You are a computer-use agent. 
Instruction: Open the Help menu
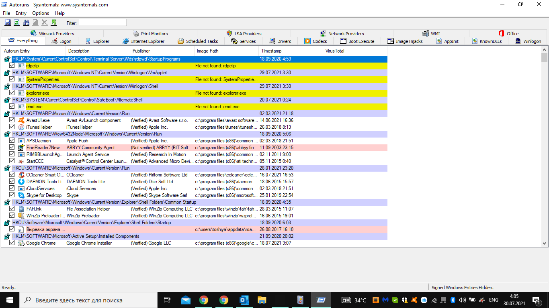[x=59, y=13]
